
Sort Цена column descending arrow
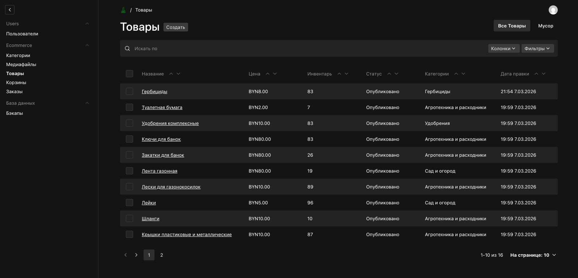click(x=275, y=74)
